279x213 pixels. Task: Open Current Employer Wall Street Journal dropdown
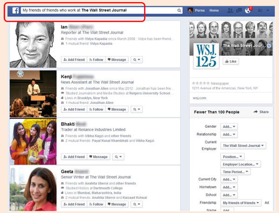[243, 145]
